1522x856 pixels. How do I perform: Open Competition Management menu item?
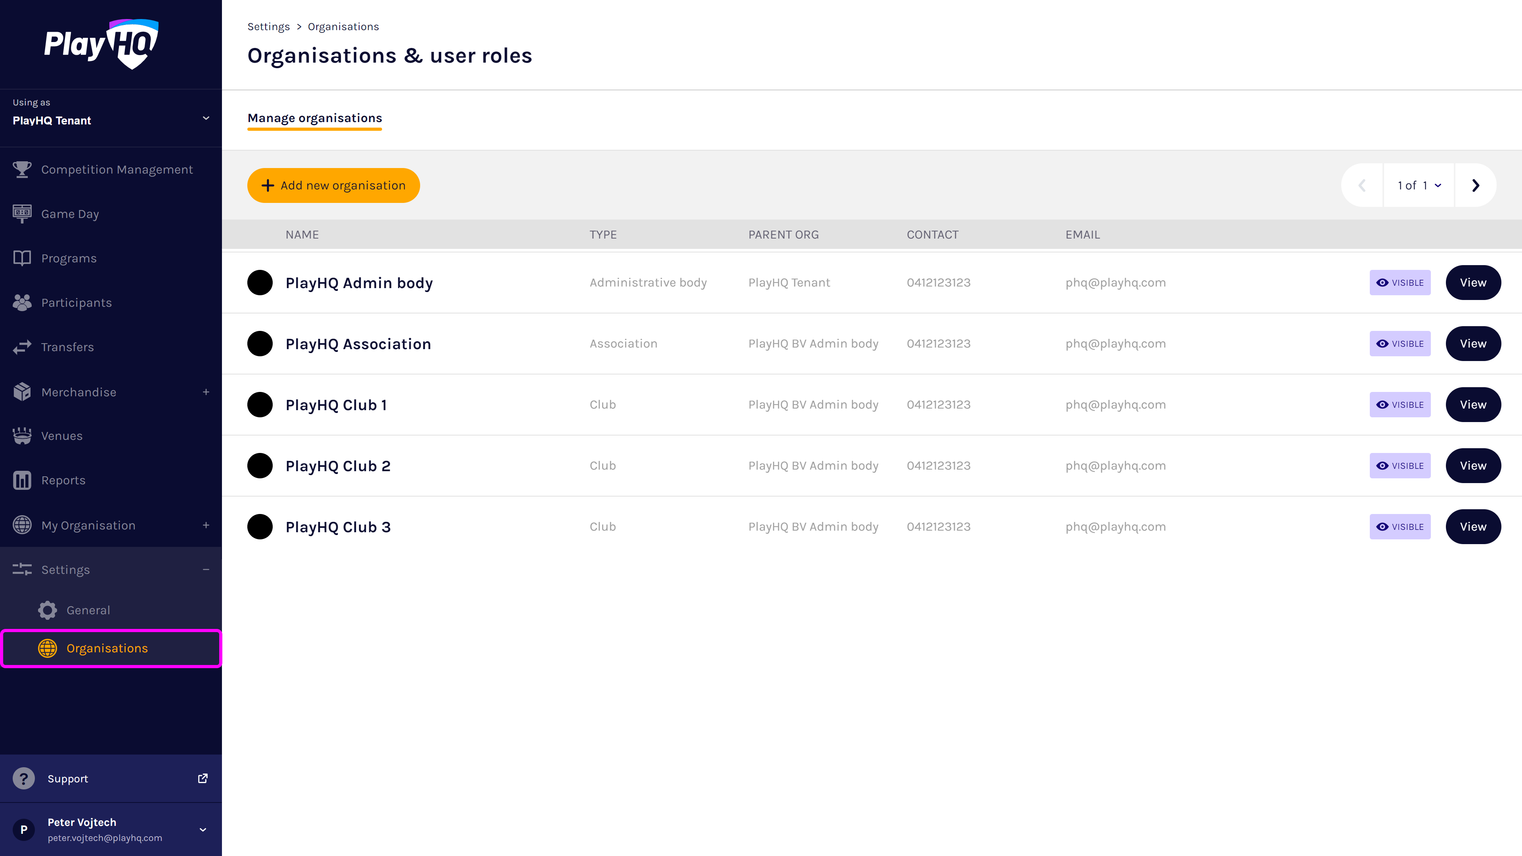(111, 170)
